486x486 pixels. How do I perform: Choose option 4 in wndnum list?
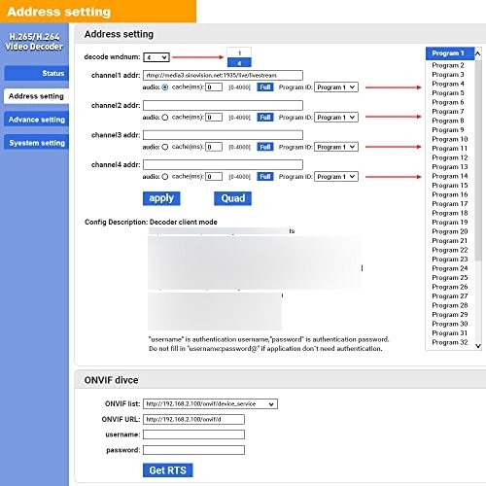point(239,62)
